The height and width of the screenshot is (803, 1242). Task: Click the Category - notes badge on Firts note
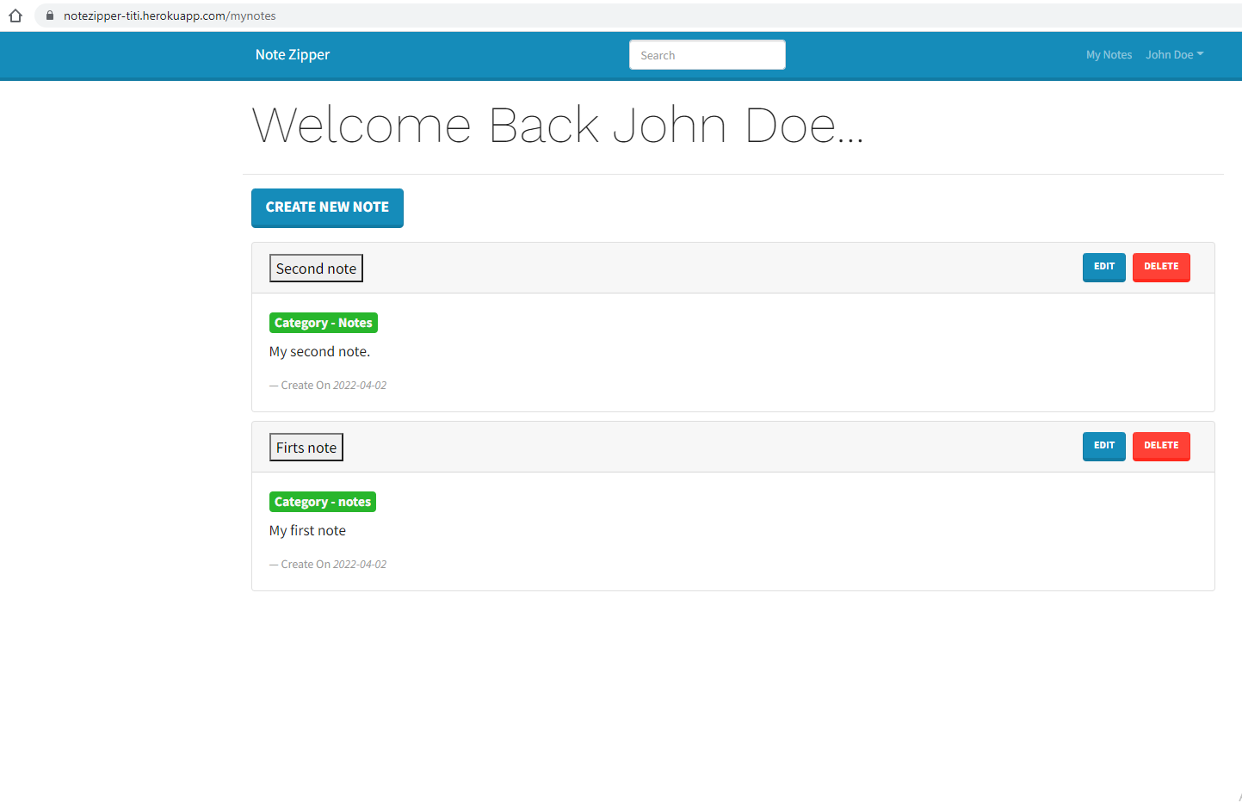click(x=322, y=501)
